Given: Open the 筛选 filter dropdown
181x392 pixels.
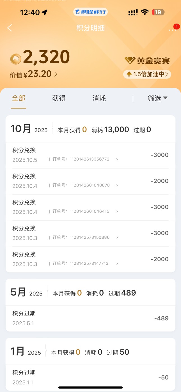Looking at the screenshot, I should pos(157,98).
